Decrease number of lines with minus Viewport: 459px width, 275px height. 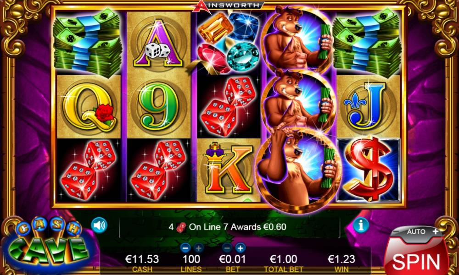coord(185,248)
